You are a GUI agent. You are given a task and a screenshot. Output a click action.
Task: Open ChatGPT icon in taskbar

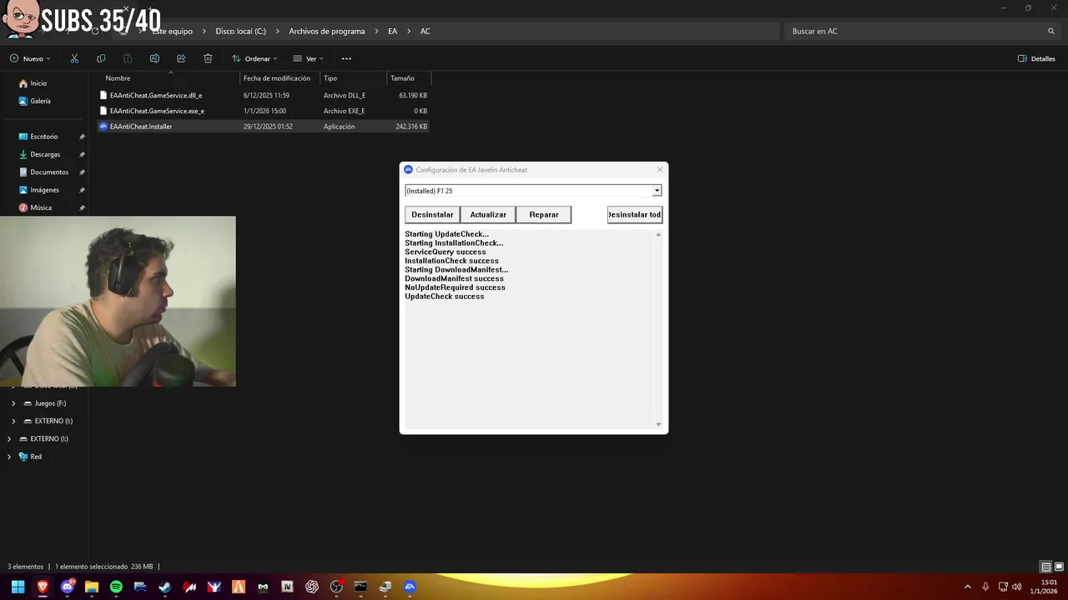coord(312,587)
